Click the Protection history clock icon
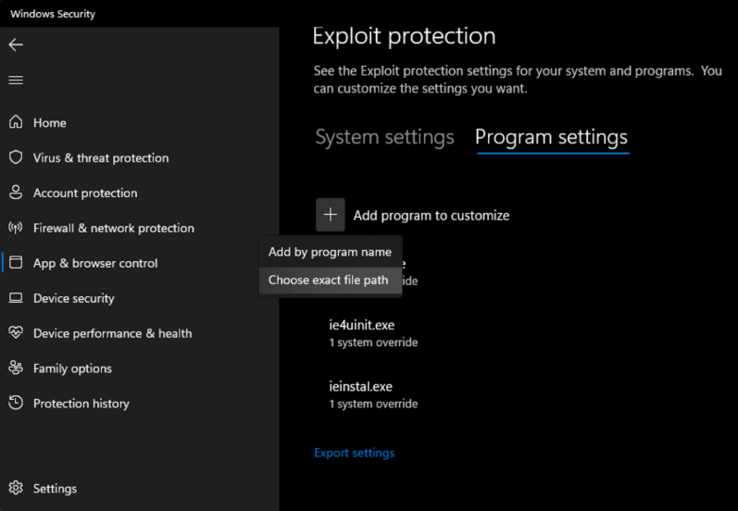738x511 pixels. click(16, 404)
